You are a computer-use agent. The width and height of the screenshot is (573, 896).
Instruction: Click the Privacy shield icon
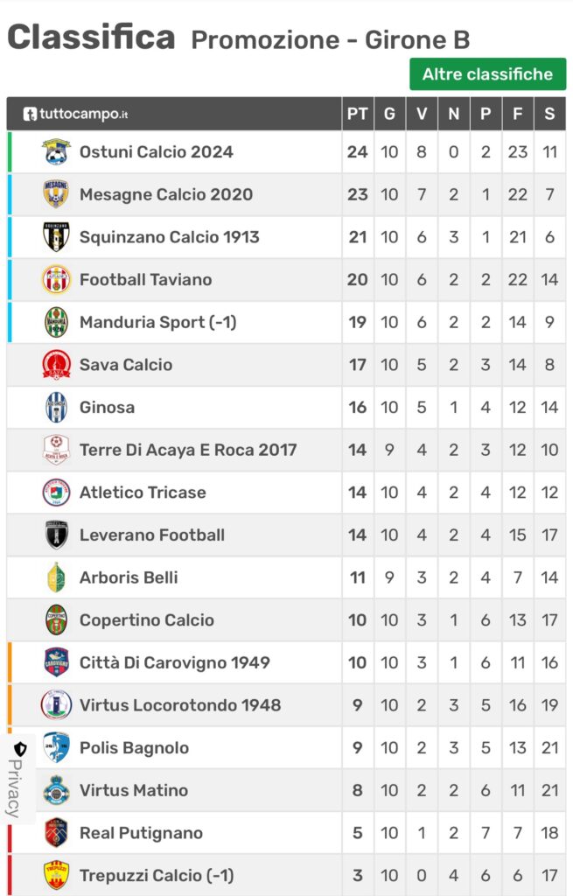tap(20, 749)
